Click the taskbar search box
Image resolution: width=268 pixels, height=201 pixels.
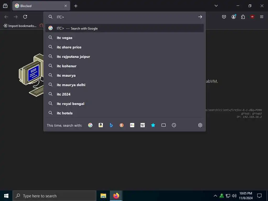tap(54, 196)
